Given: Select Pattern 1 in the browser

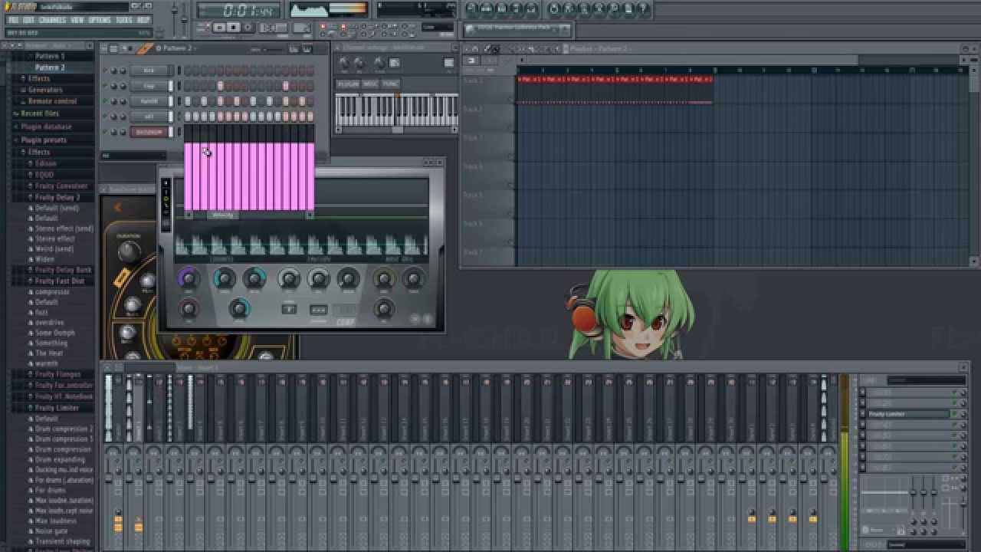Looking at the screenshot, I should click(50, 56).
